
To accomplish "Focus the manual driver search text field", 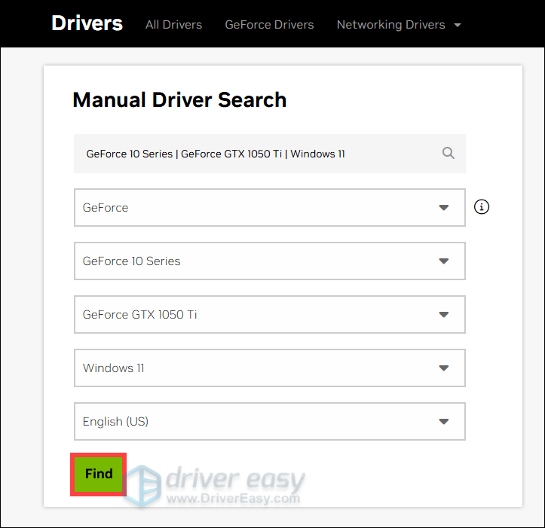I will [x=256, y=154].
